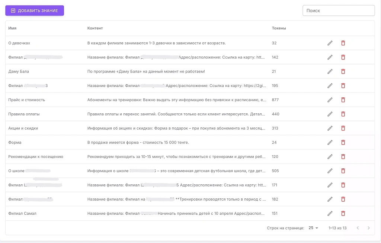
Task: Delete the 'Акции и скидки' entry
Action: [343, 128]
